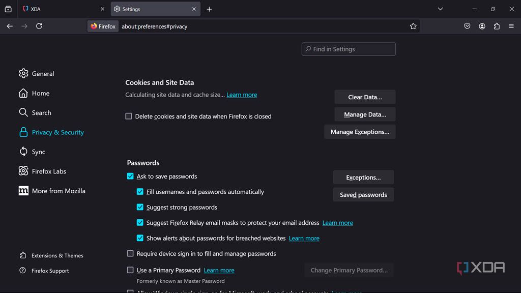521x293 pixels.
Task: Open a new tab with plus button
Action: [x=209, y=9]
